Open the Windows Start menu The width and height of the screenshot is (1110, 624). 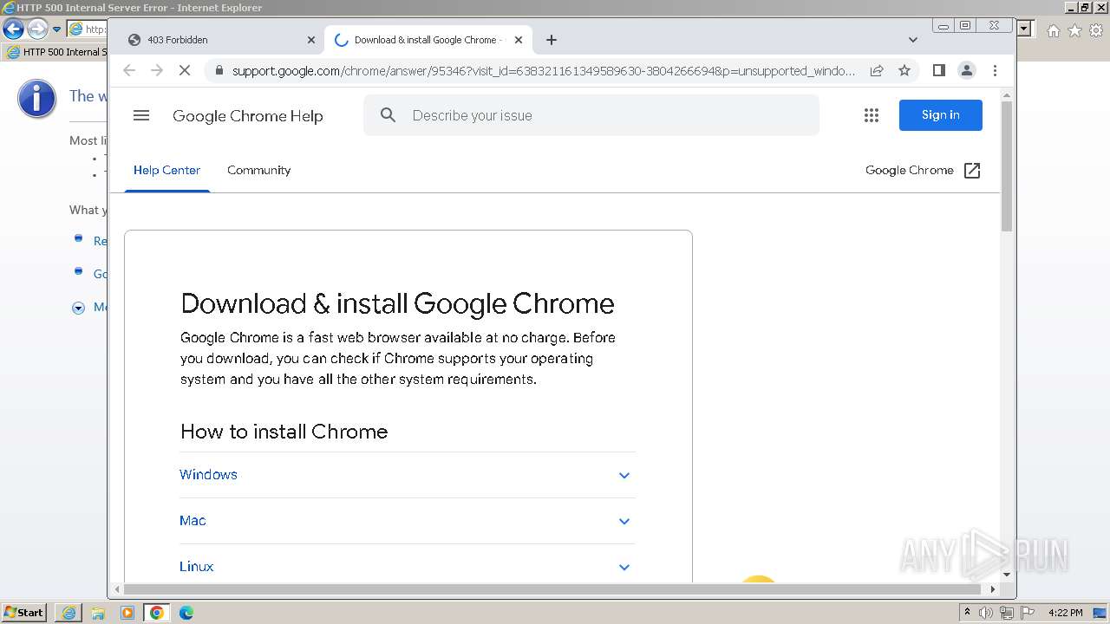23,613
